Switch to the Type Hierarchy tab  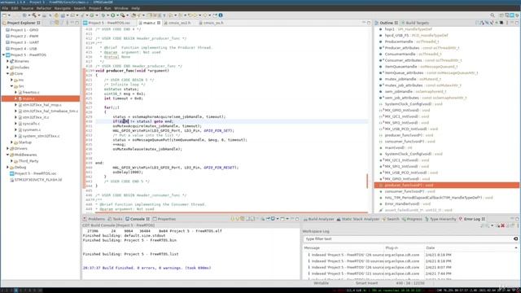[x=440, y=219]
